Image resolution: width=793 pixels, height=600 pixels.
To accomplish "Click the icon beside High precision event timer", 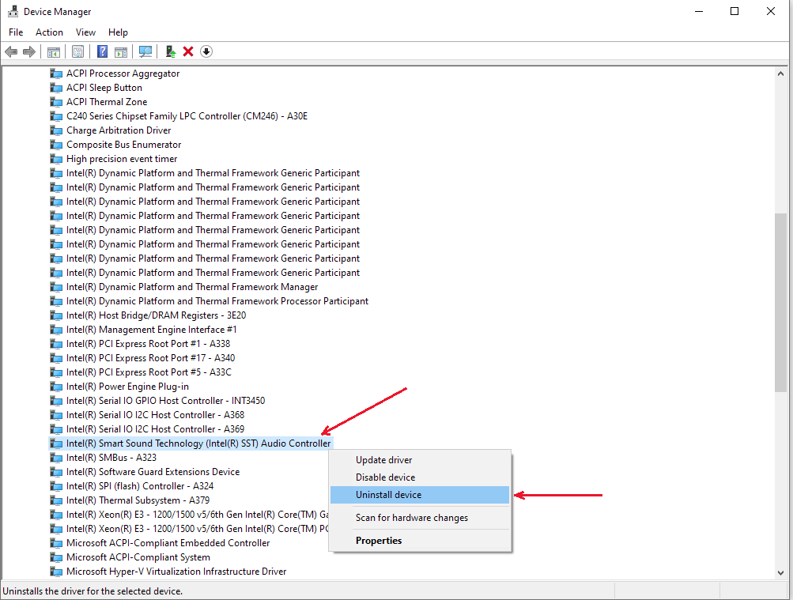I will tap(56, 159).
